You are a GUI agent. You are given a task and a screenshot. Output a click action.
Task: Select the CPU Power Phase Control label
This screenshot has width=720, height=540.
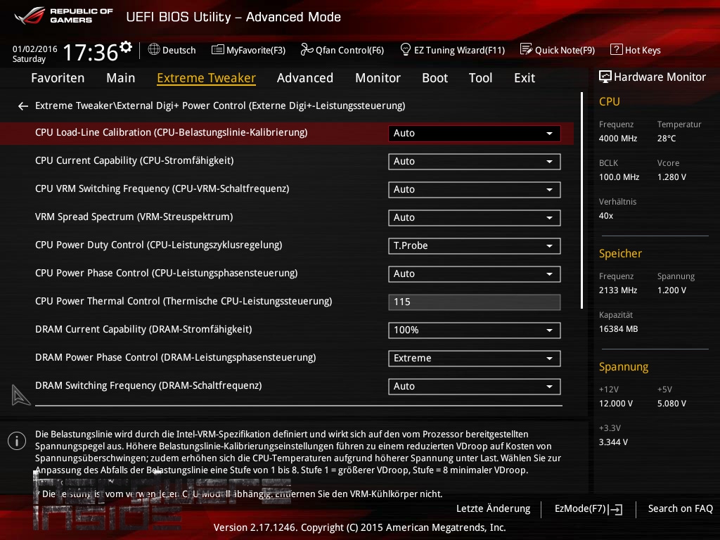pyautogui.click(x=166, y=274)
